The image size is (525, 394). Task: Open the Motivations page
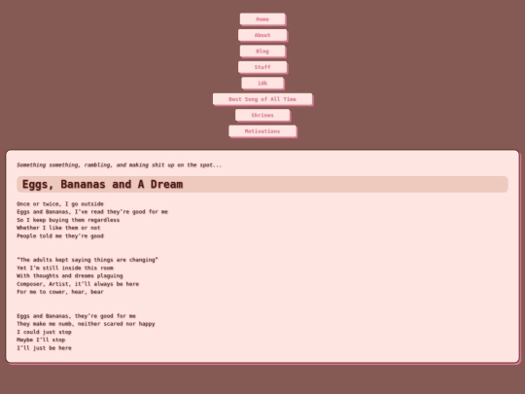coord(262,131)
